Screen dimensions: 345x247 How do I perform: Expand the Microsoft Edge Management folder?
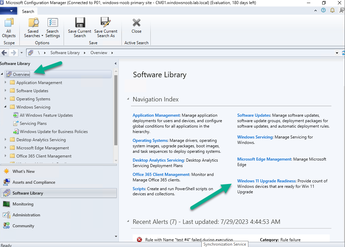pos(5,148)
